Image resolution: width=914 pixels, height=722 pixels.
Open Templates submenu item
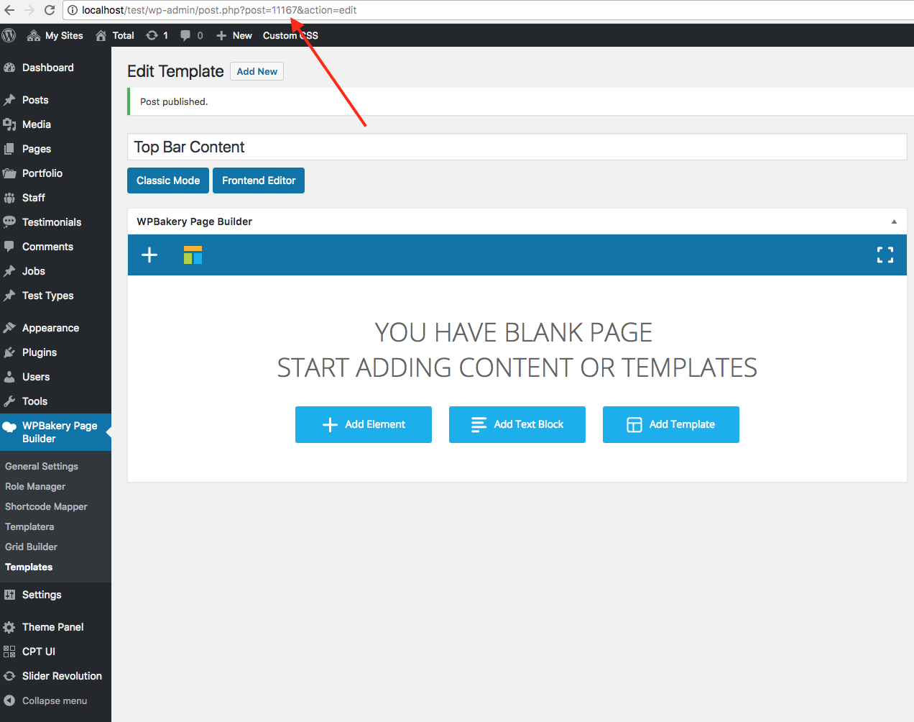pos(29,567)
